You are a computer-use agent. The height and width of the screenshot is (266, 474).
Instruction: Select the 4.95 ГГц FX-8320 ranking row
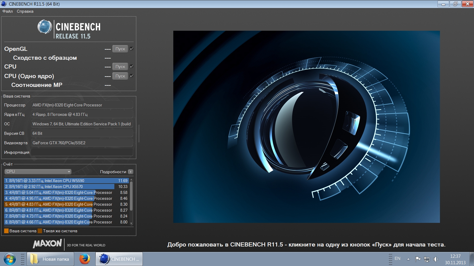66,198
